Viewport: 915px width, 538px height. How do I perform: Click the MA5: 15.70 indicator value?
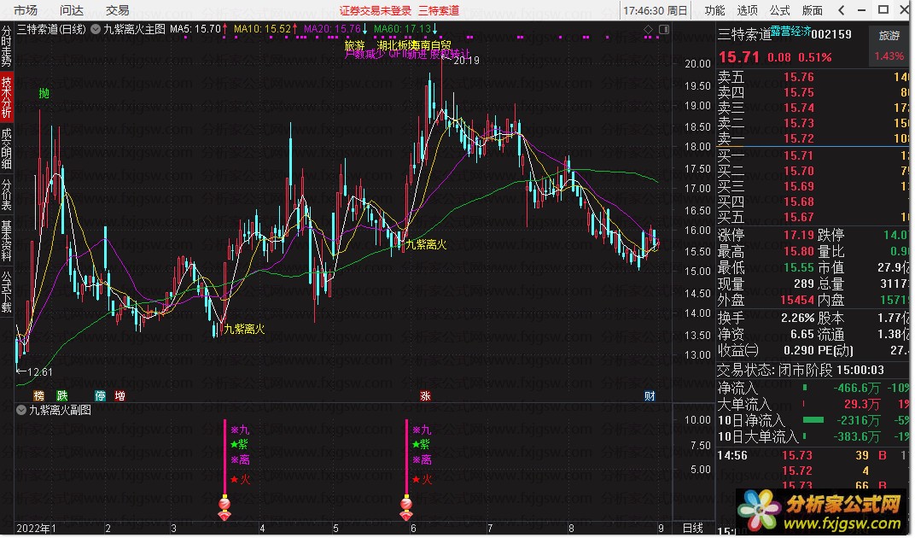(195, 29)
